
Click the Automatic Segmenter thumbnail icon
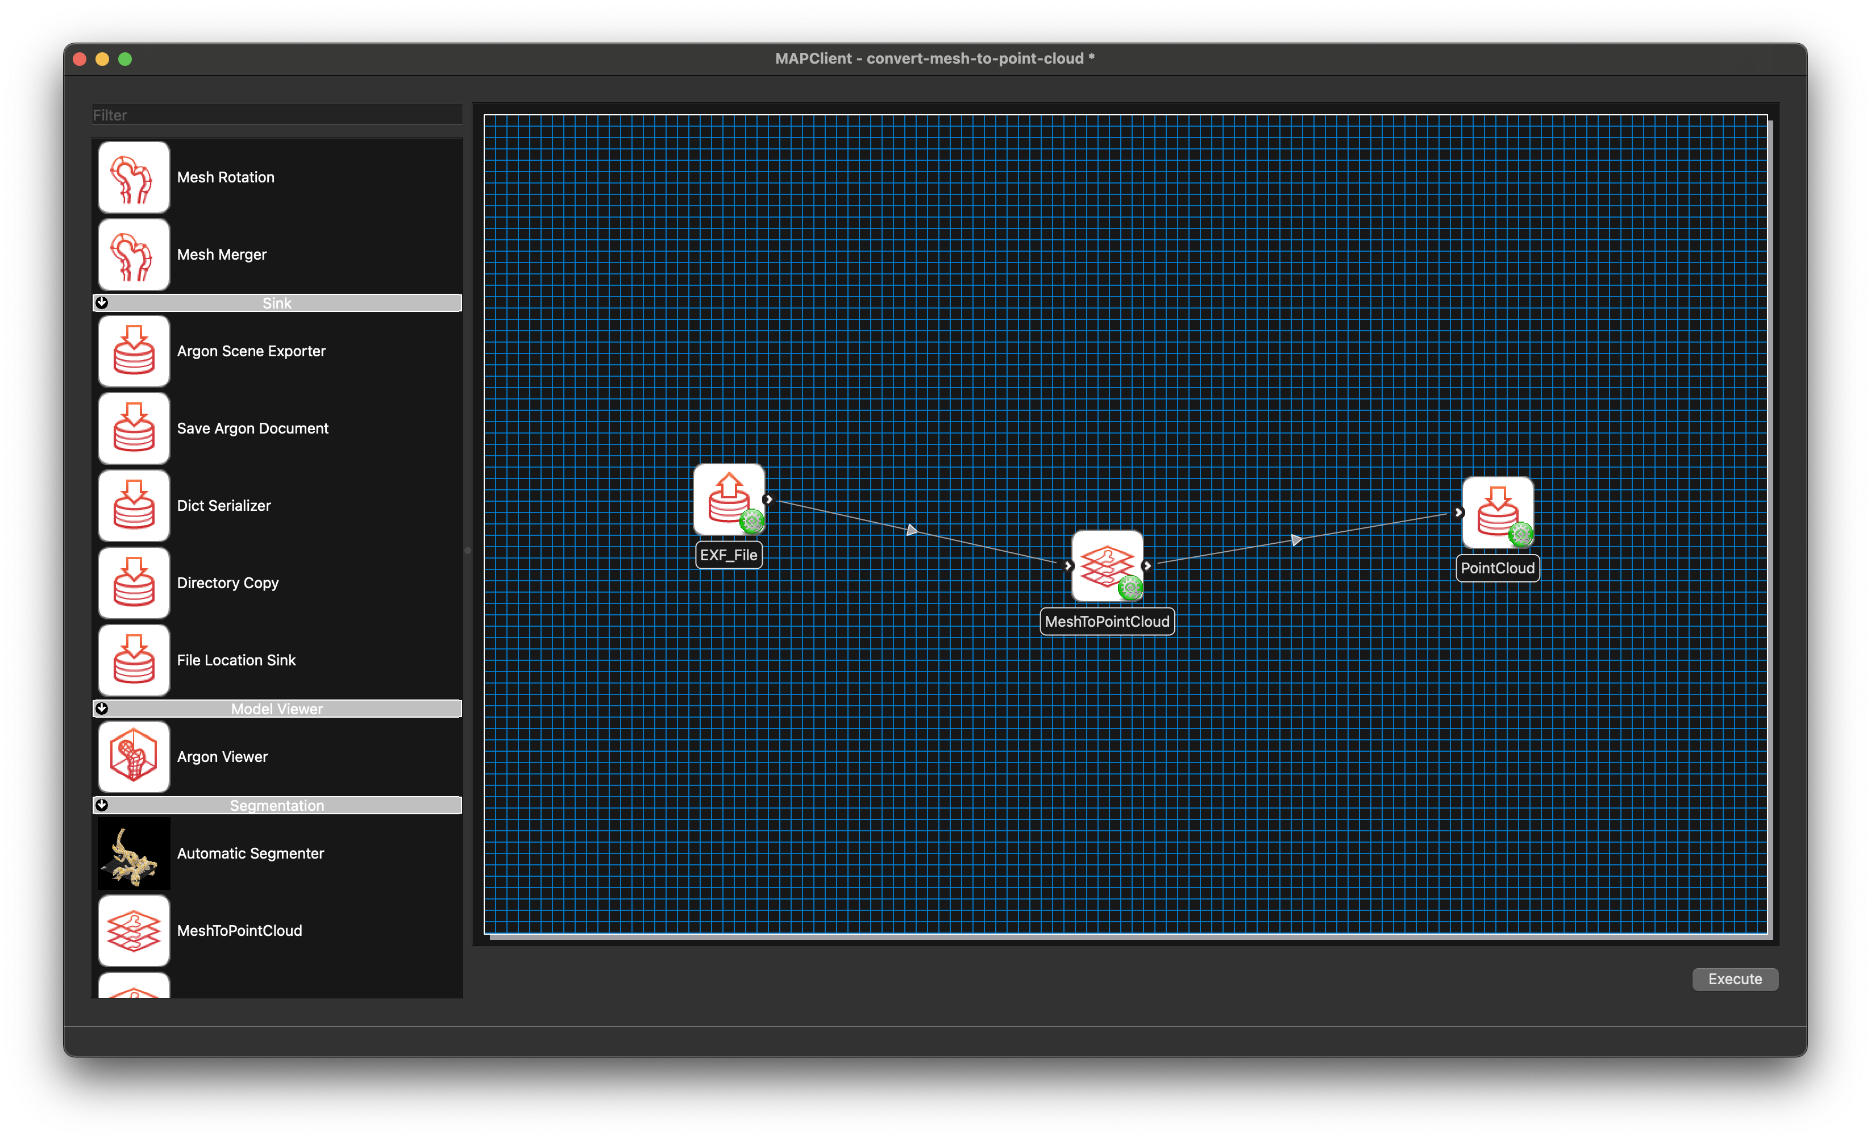[134, 853]
